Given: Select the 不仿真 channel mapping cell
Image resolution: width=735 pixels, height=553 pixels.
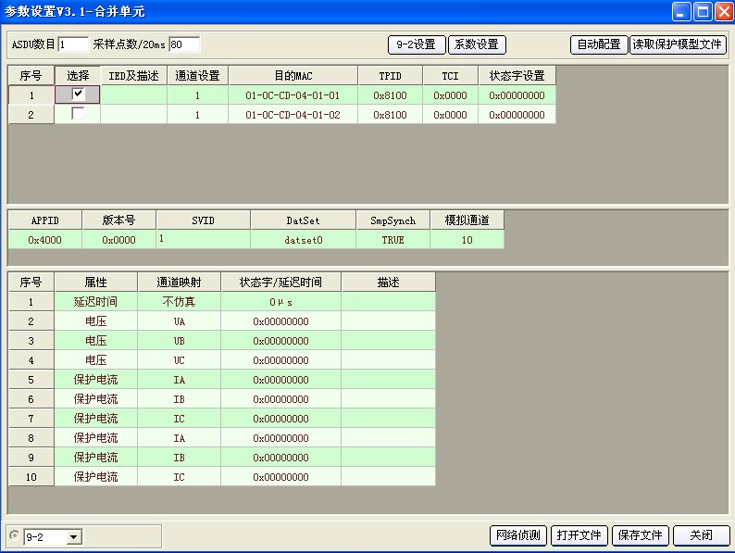Looking at the screenshot, I should tap(179, 302).
